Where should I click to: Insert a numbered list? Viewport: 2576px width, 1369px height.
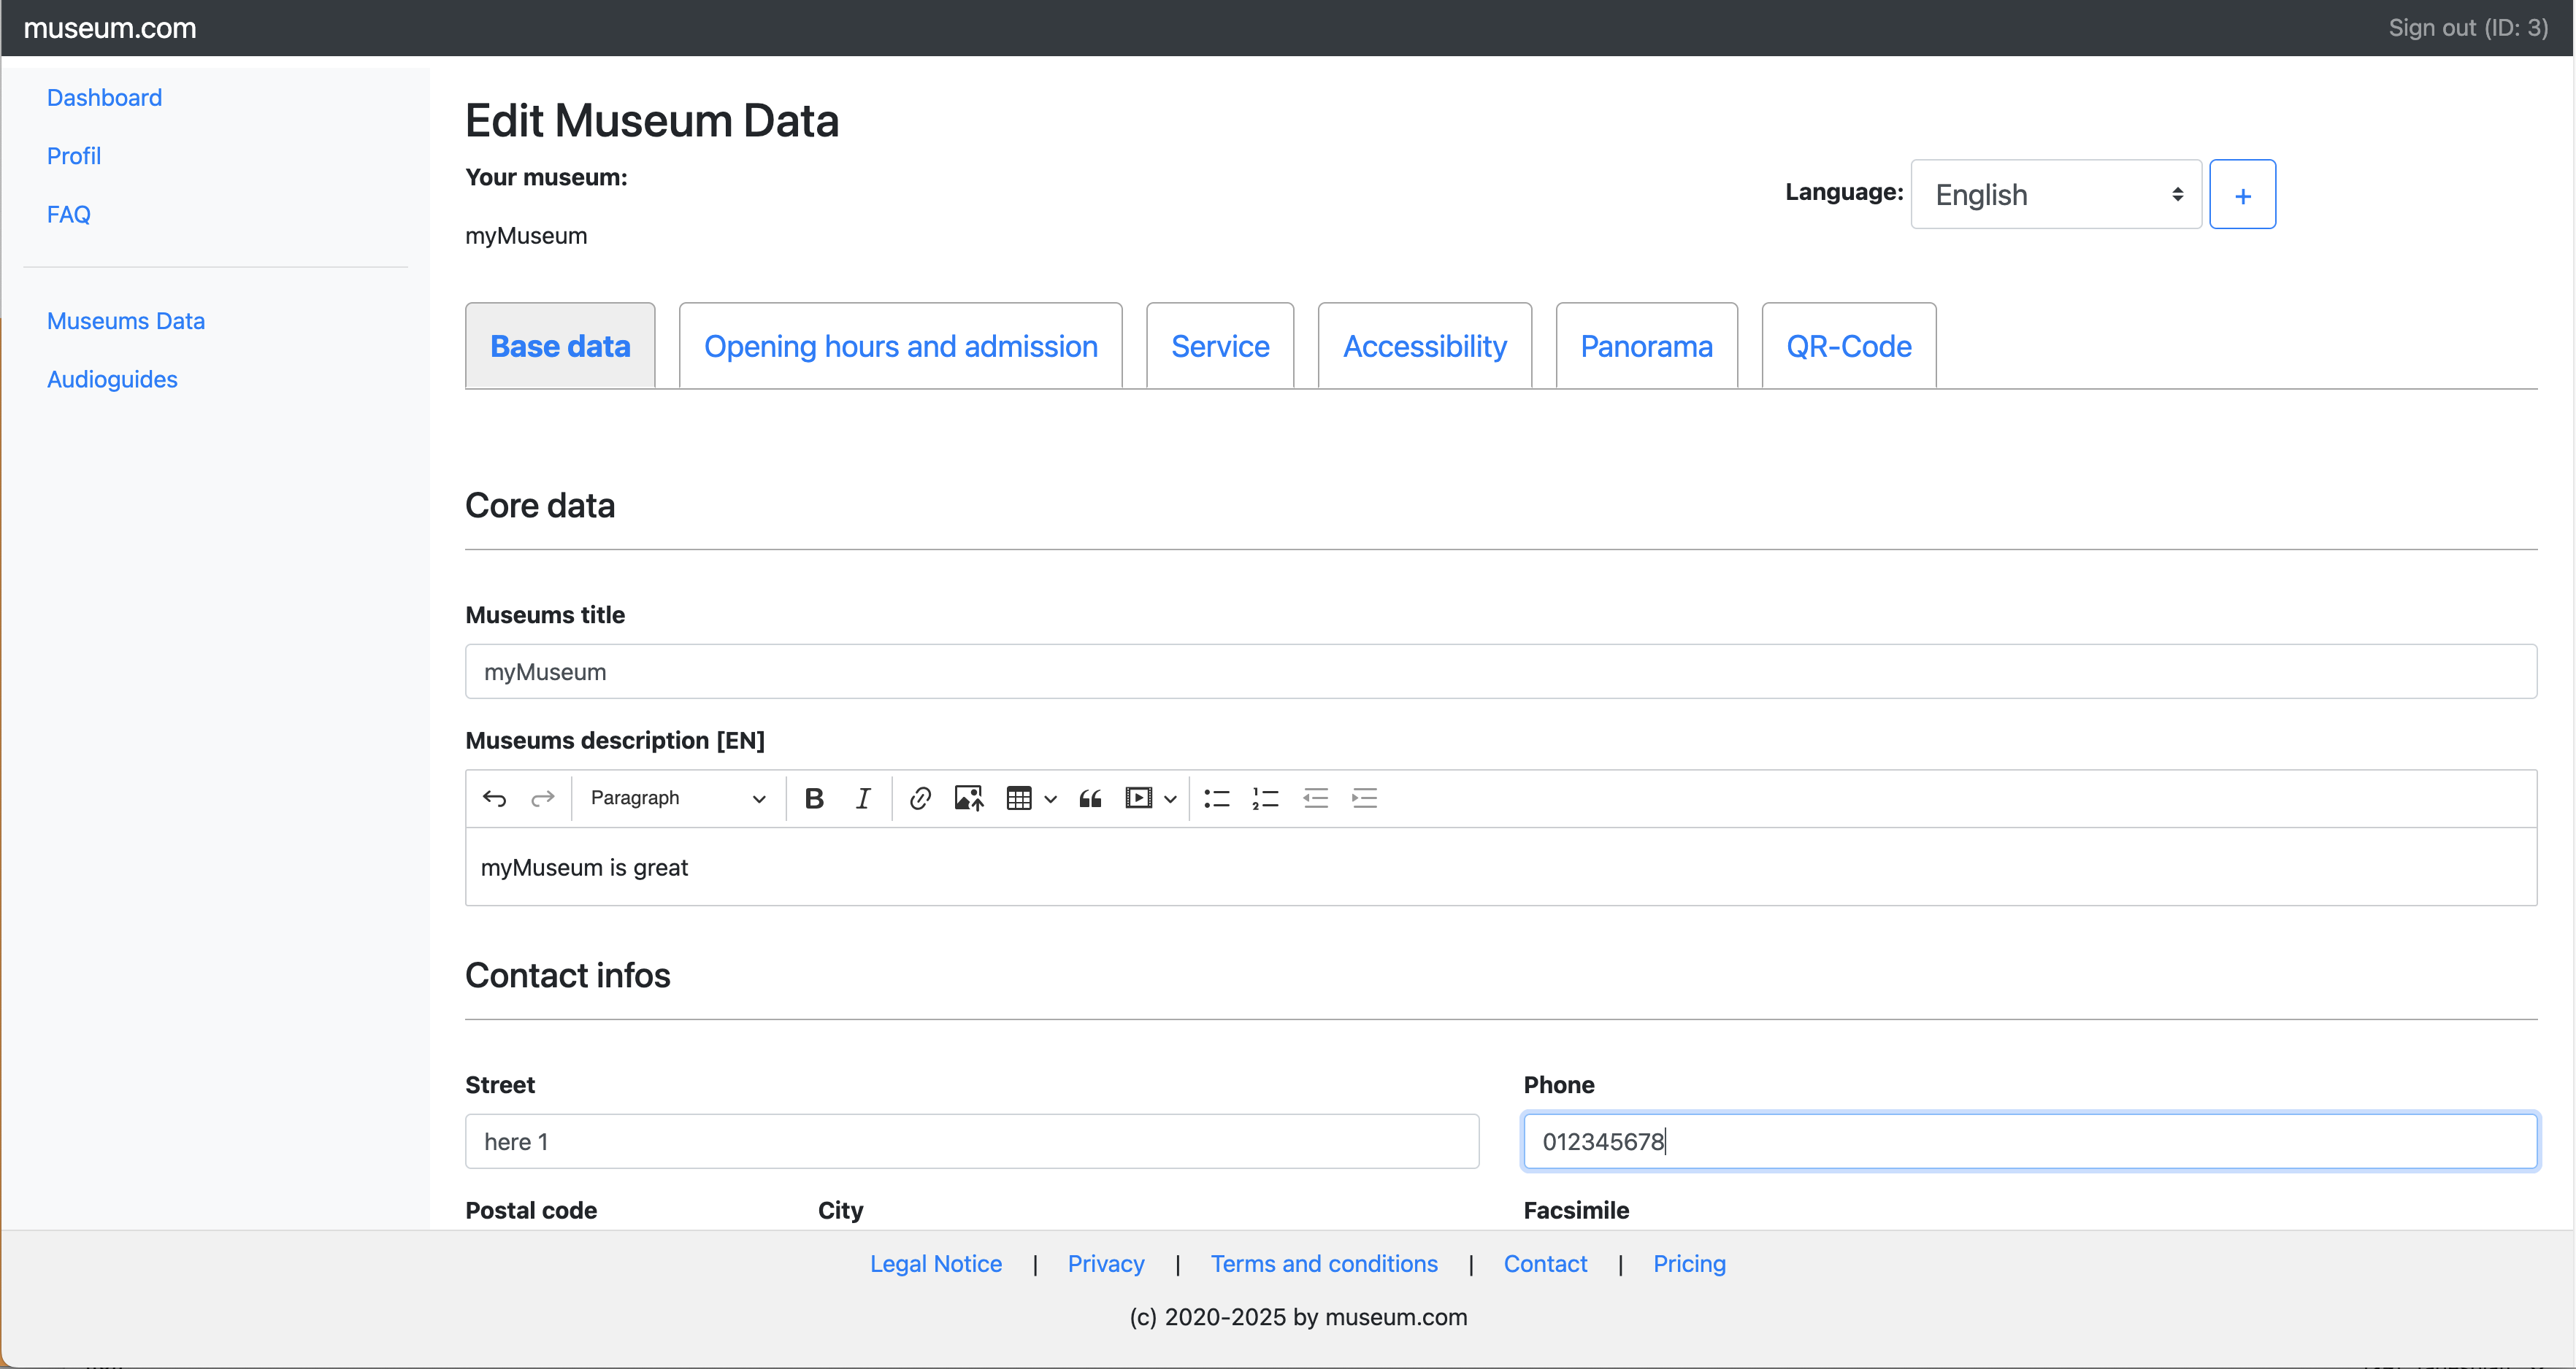click(1266, 798)
